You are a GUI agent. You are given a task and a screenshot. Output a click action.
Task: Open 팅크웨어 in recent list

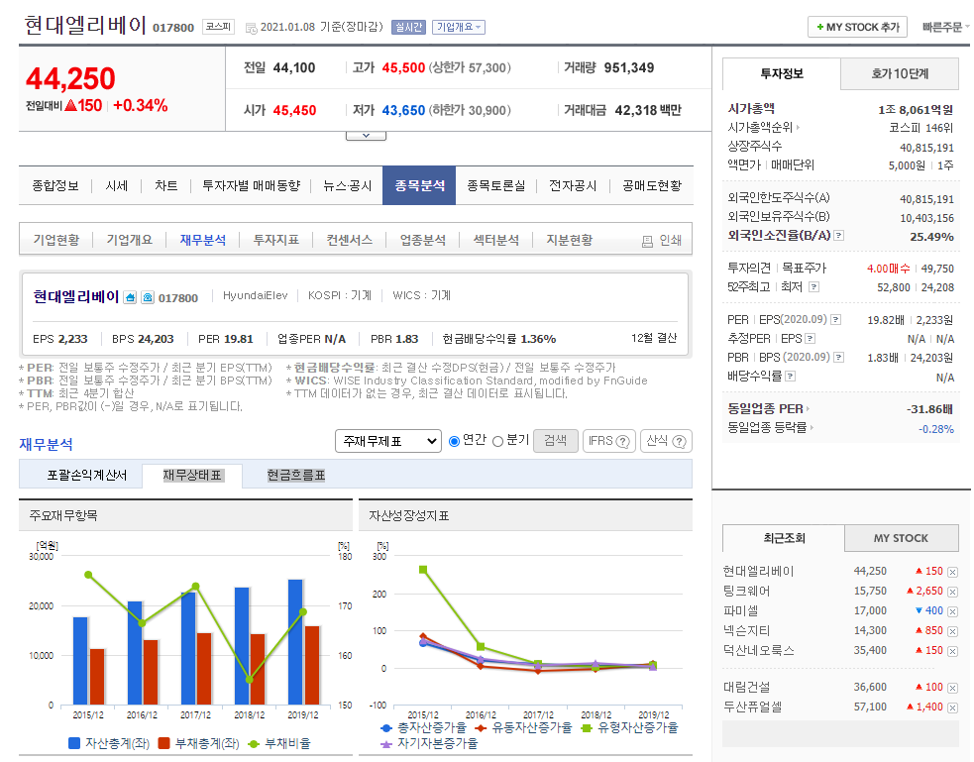pyautogui.click(x=747, y=592)
